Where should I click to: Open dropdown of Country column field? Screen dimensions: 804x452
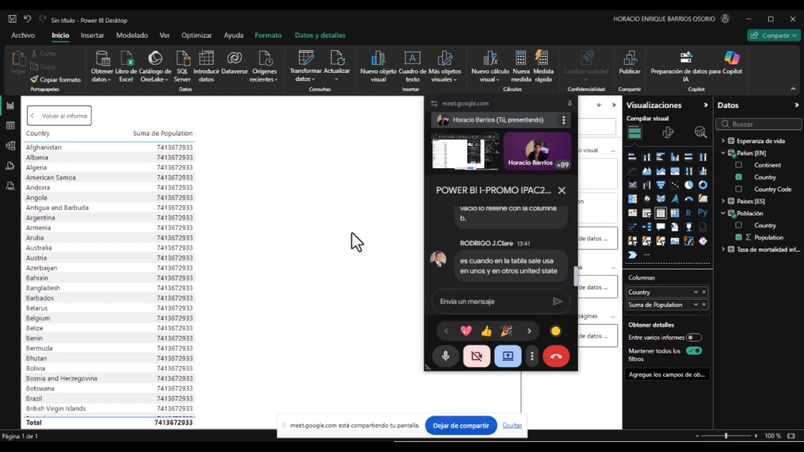point(695,292)
